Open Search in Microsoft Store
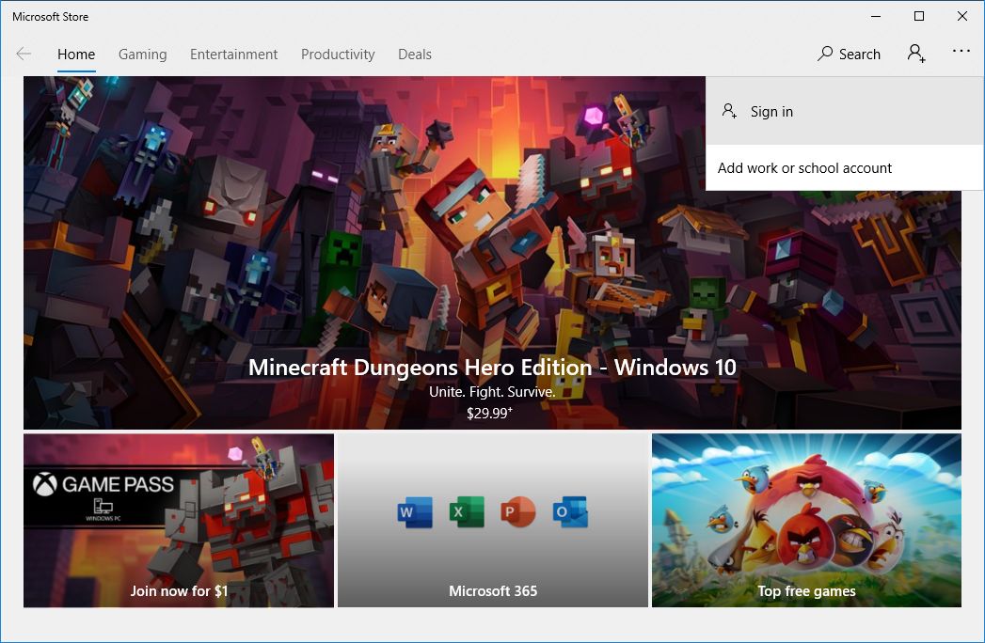 848,54
